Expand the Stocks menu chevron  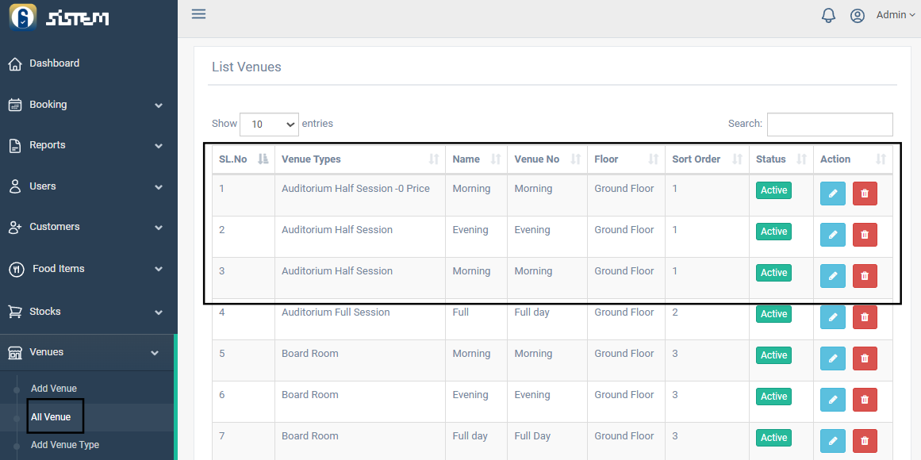pos(158,312)
